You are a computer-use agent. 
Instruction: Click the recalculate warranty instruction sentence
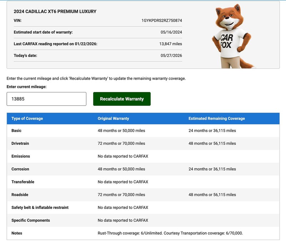(96, 78)
